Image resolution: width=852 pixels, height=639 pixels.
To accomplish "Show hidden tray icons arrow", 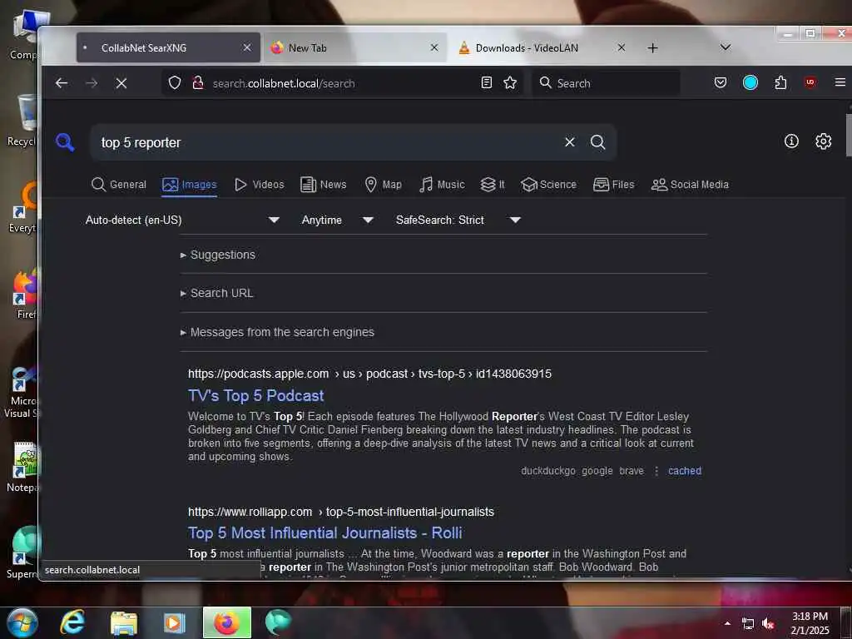I will coord(727,623).
